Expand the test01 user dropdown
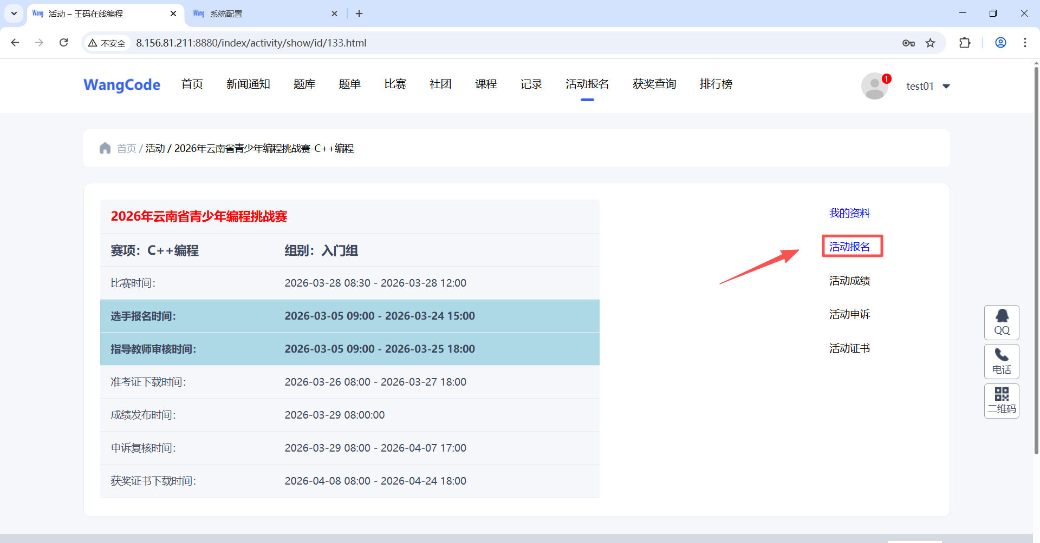The image size is (1040, 543). click(946, 87)
